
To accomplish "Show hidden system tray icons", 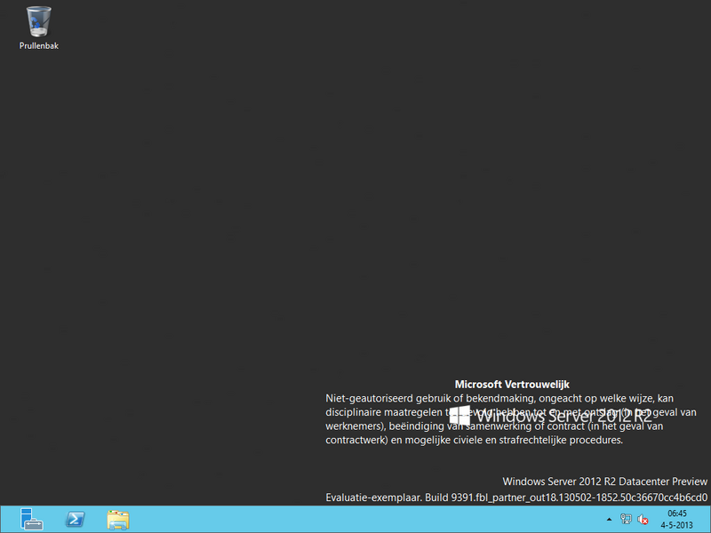I will pyautogui.click(x=609, y=520).
